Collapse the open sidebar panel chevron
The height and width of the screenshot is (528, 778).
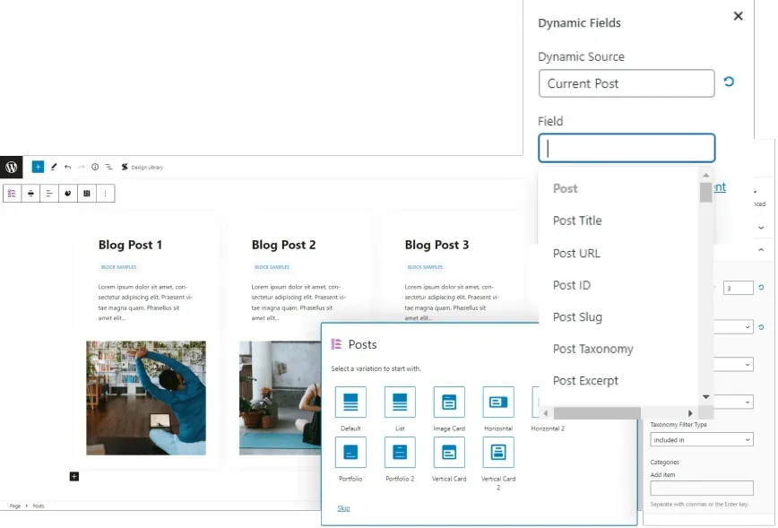pyautogui.click(x=761, y=250)
